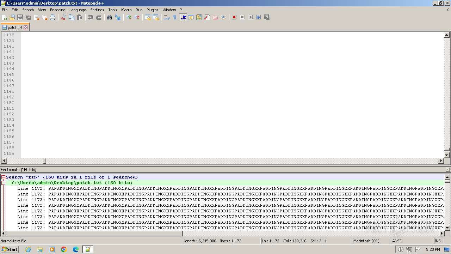Paste clipboard using the Paste icon

point(80,17)
